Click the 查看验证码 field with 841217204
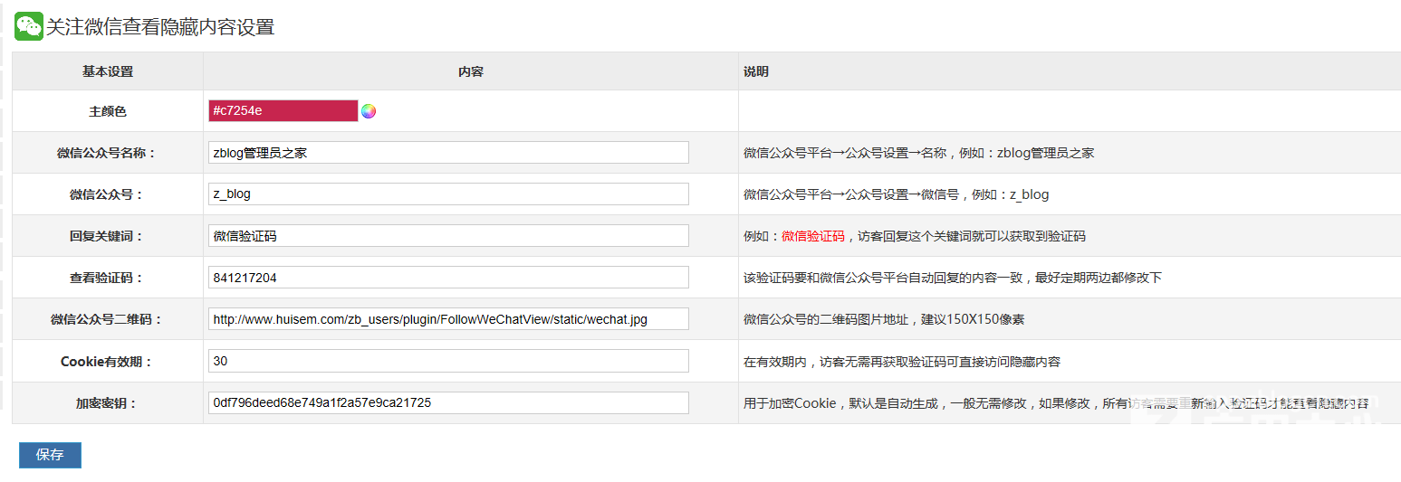 pyautogui.click(x=448, y=278)
